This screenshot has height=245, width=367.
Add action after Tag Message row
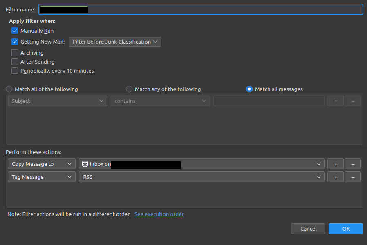tap(336, 177)
